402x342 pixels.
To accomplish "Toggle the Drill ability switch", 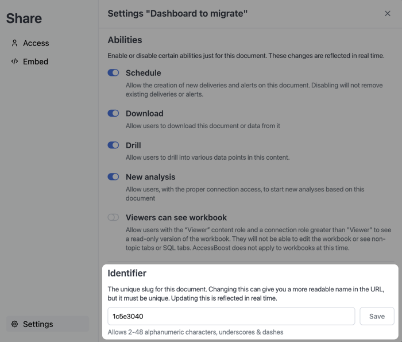I will [x=113, y=145].
